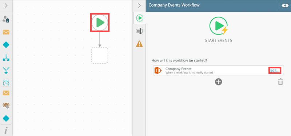Click the Company Events Workflow title

[x=174, y=5]
